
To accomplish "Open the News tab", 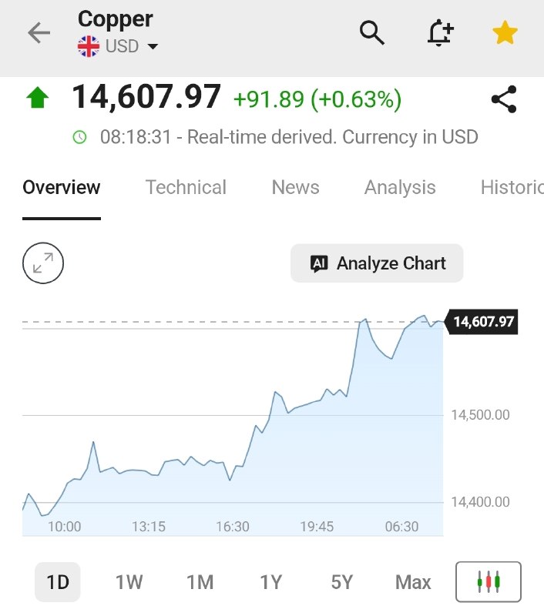I will pos(295,187).
